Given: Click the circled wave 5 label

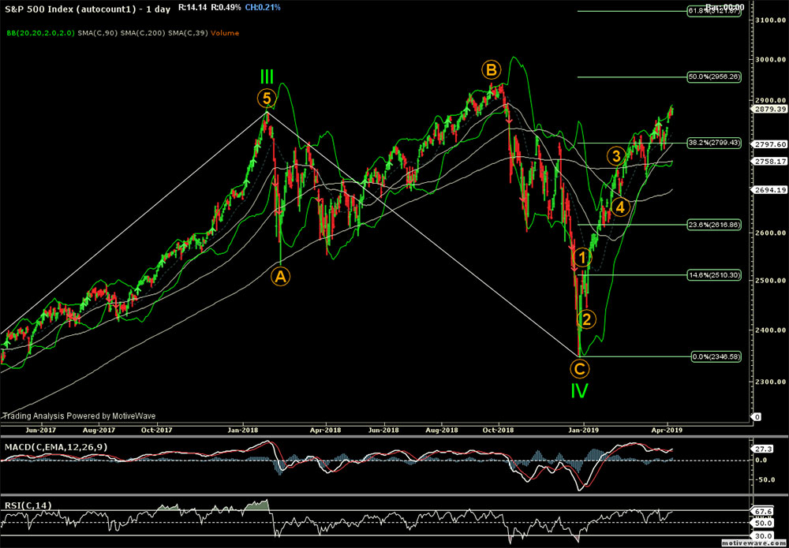Looking at the screenshot, I should (x=267, y=99).
